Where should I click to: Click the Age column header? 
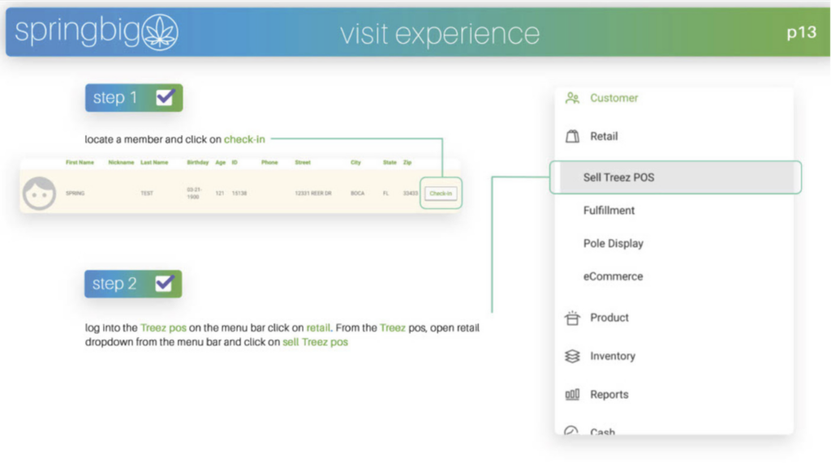(220, 163)
